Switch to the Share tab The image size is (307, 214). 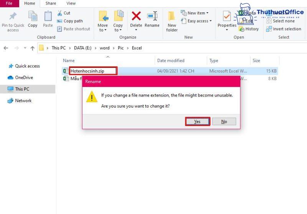51,3
